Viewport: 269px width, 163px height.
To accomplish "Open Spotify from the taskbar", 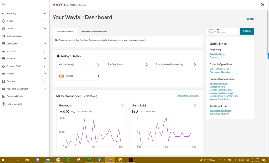I will (69, 160).
